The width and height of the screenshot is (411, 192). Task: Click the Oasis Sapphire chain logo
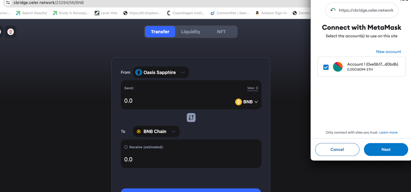[139, 72]
